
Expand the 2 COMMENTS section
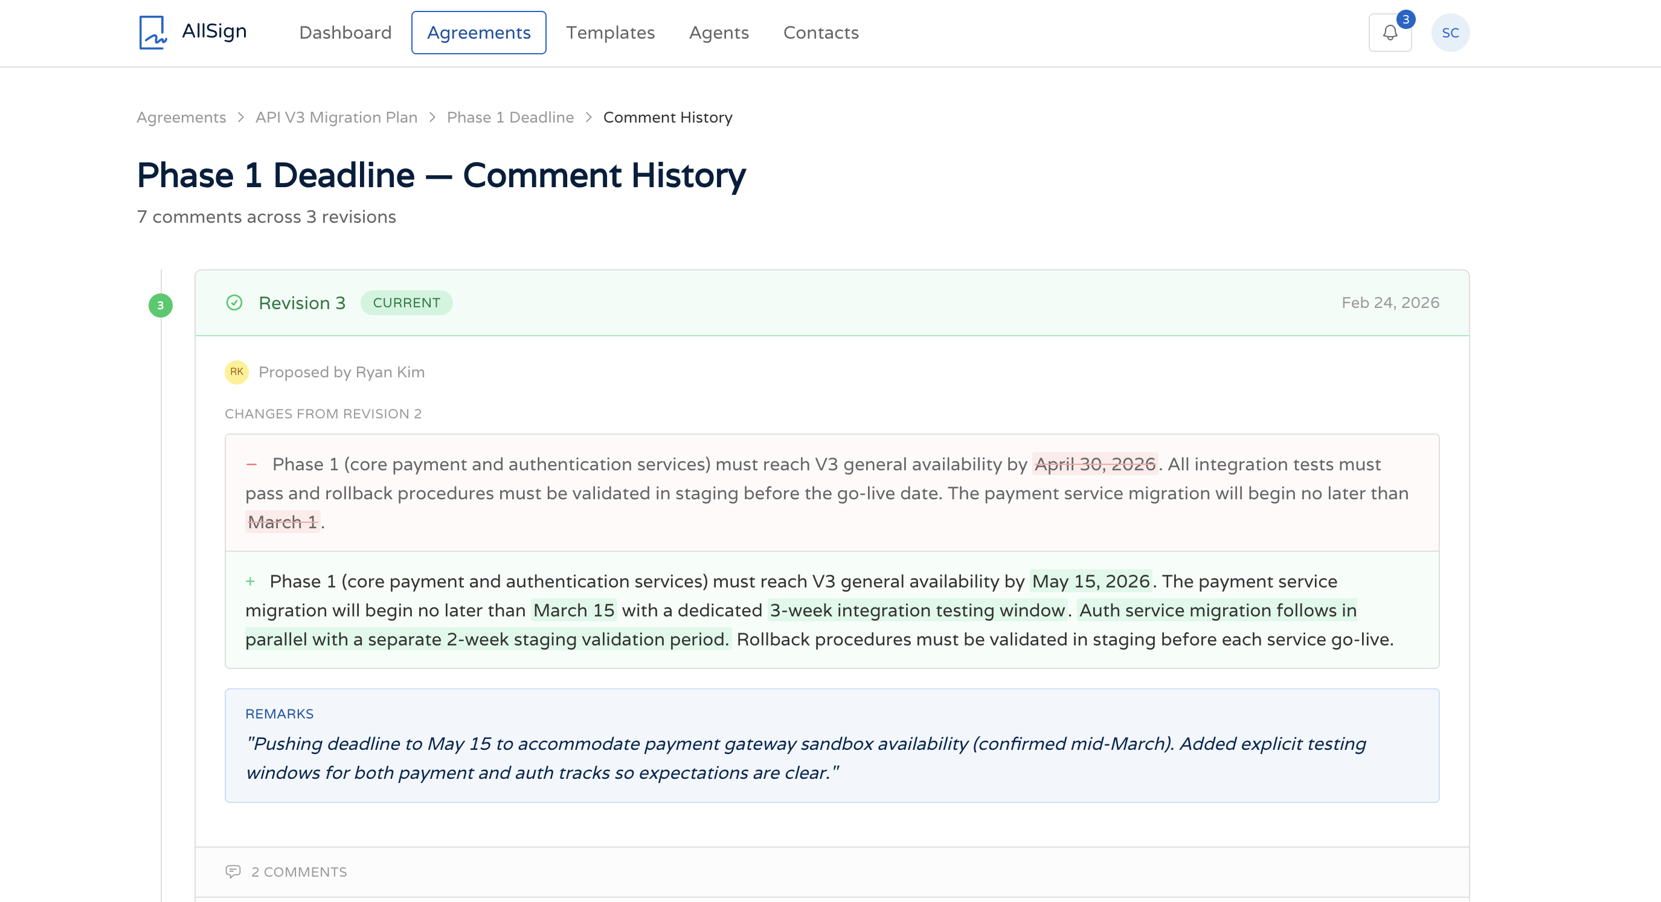coord(298,871)
